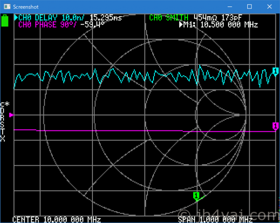Select the CH0 PHASE trace label
280x223 pixels.
(x=38, y=24)
